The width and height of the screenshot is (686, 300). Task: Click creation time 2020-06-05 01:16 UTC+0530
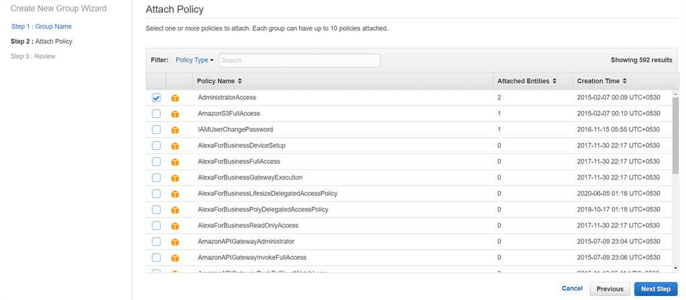point(619,194)
